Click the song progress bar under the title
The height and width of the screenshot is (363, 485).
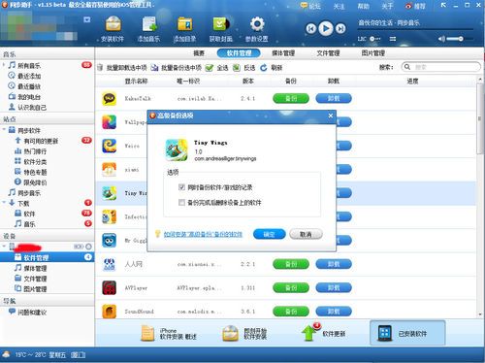coord(415,30)
